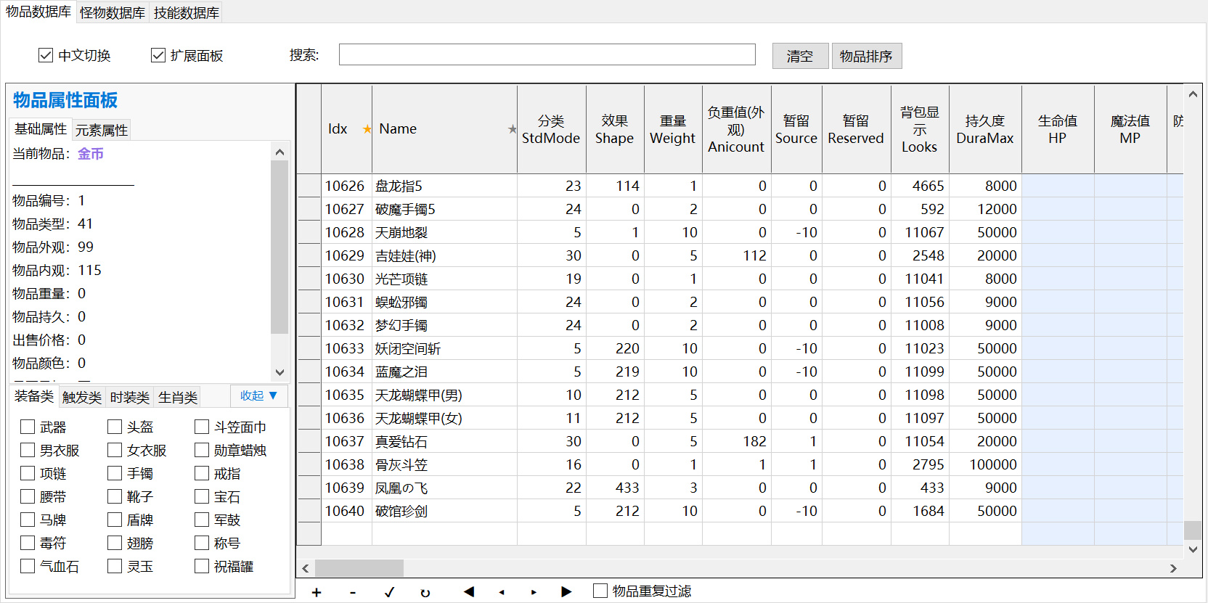This screenshot has height=603, width=1208.
Task: Select the 生肖类 category tab
Action: [178, 398]
